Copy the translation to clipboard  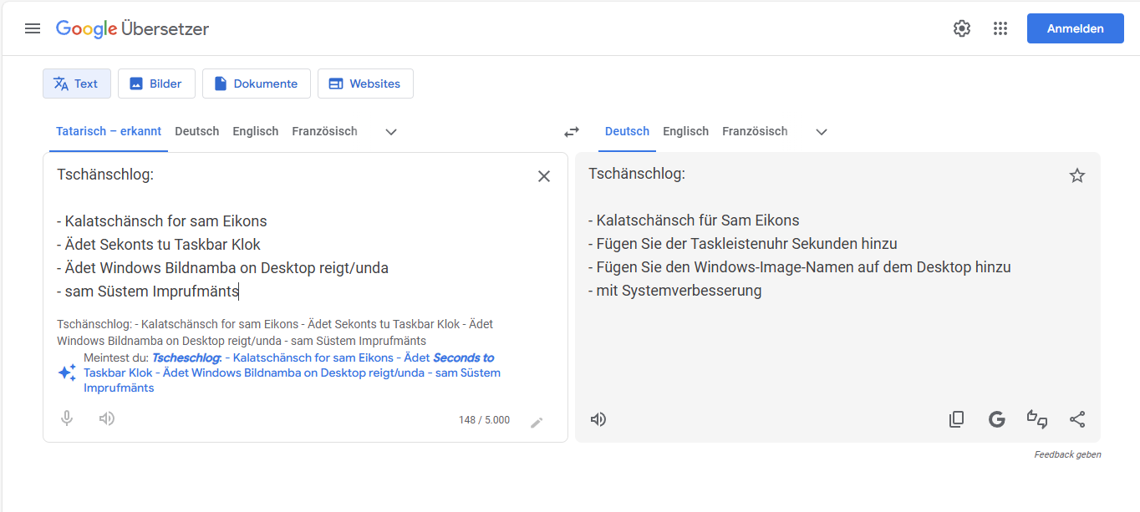957,419
